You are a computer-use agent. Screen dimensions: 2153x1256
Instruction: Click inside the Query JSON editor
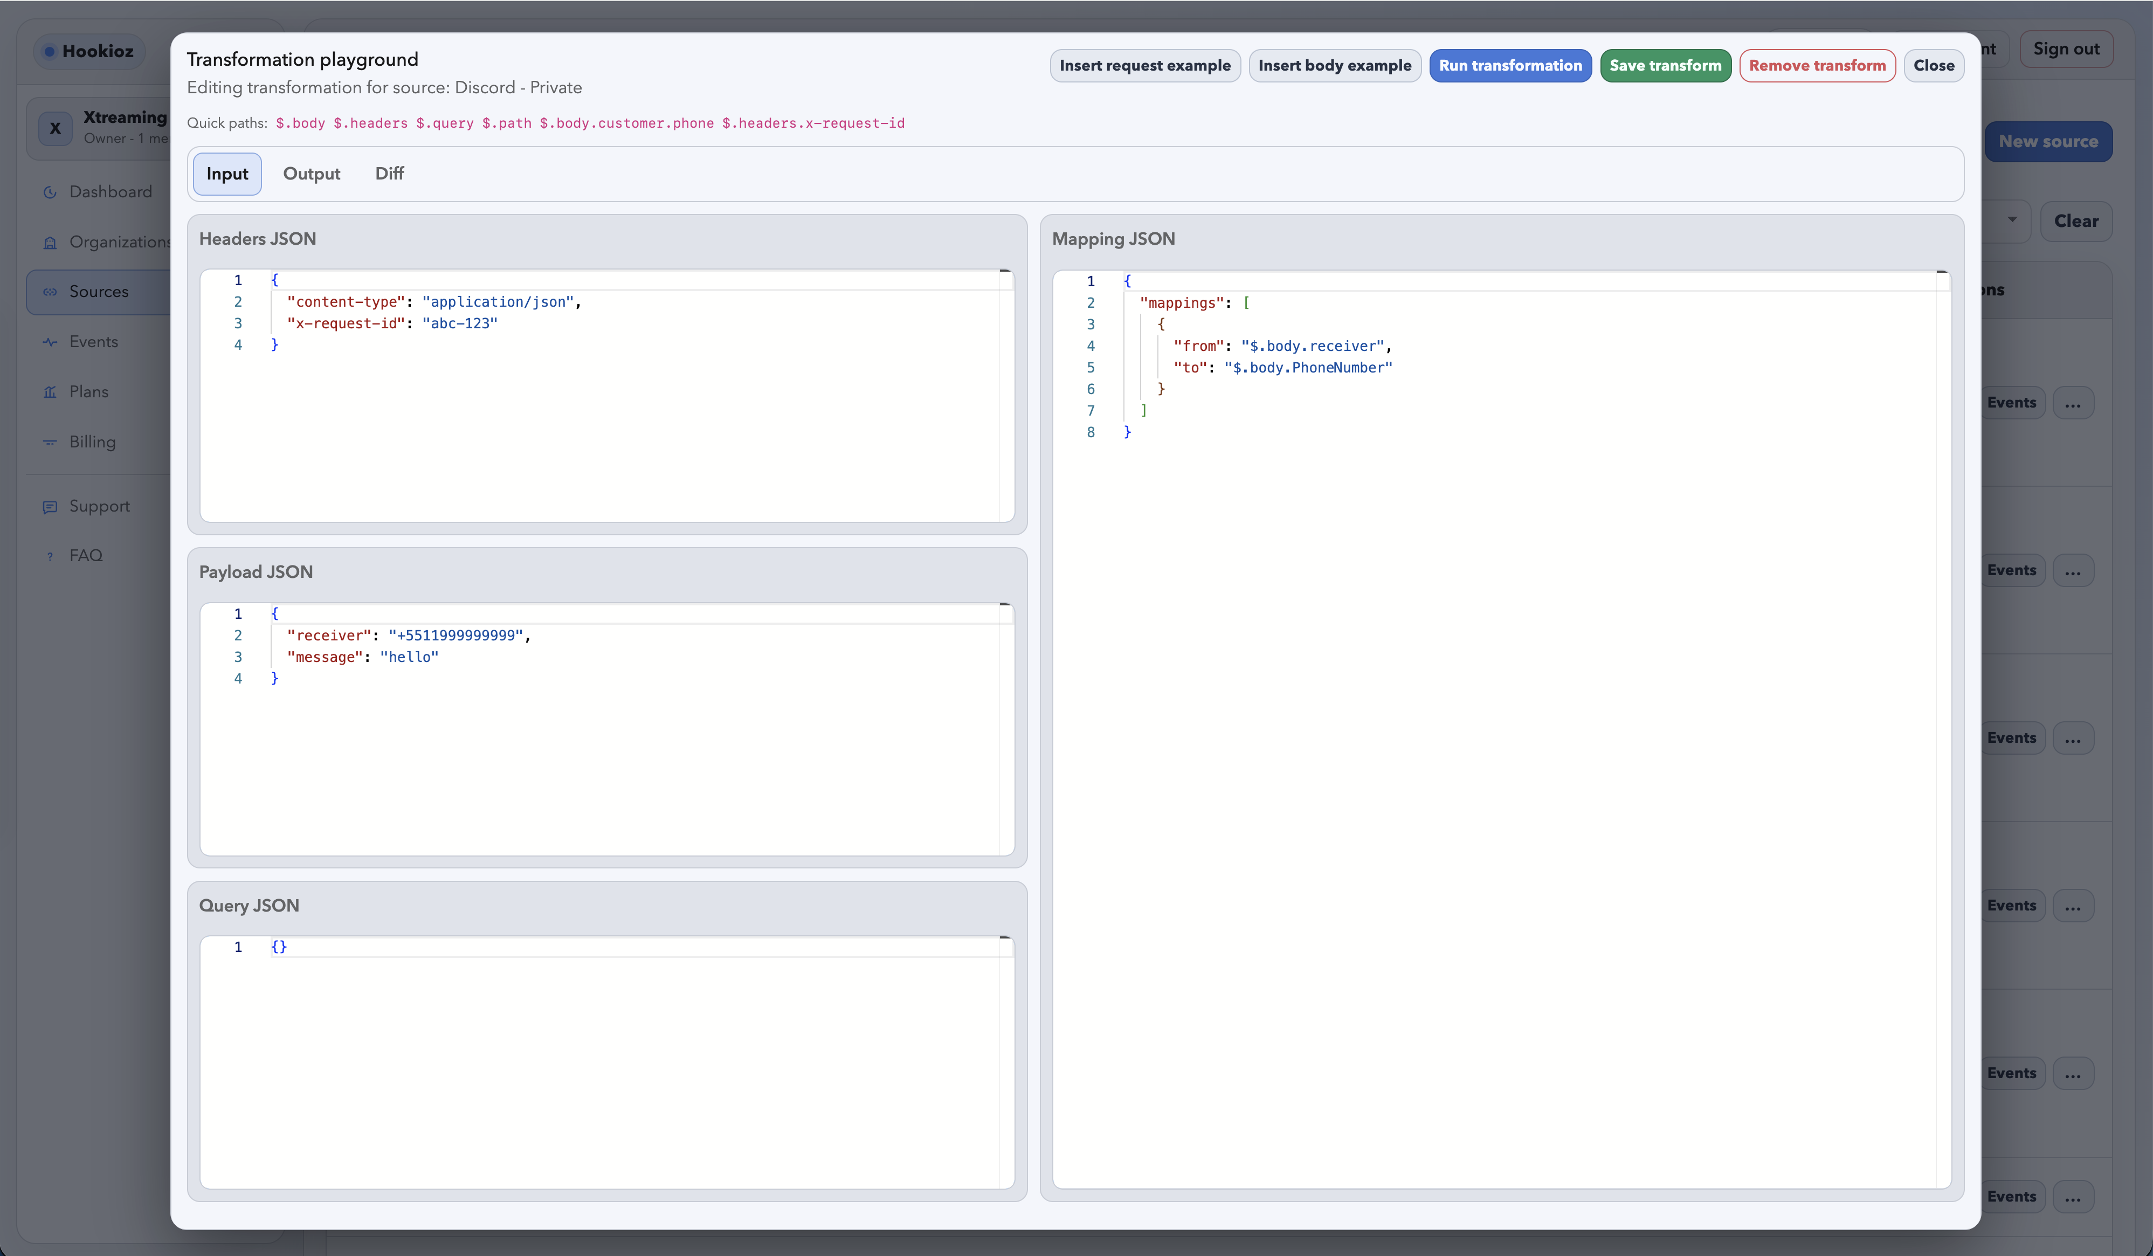click(x=606, y=1059)
